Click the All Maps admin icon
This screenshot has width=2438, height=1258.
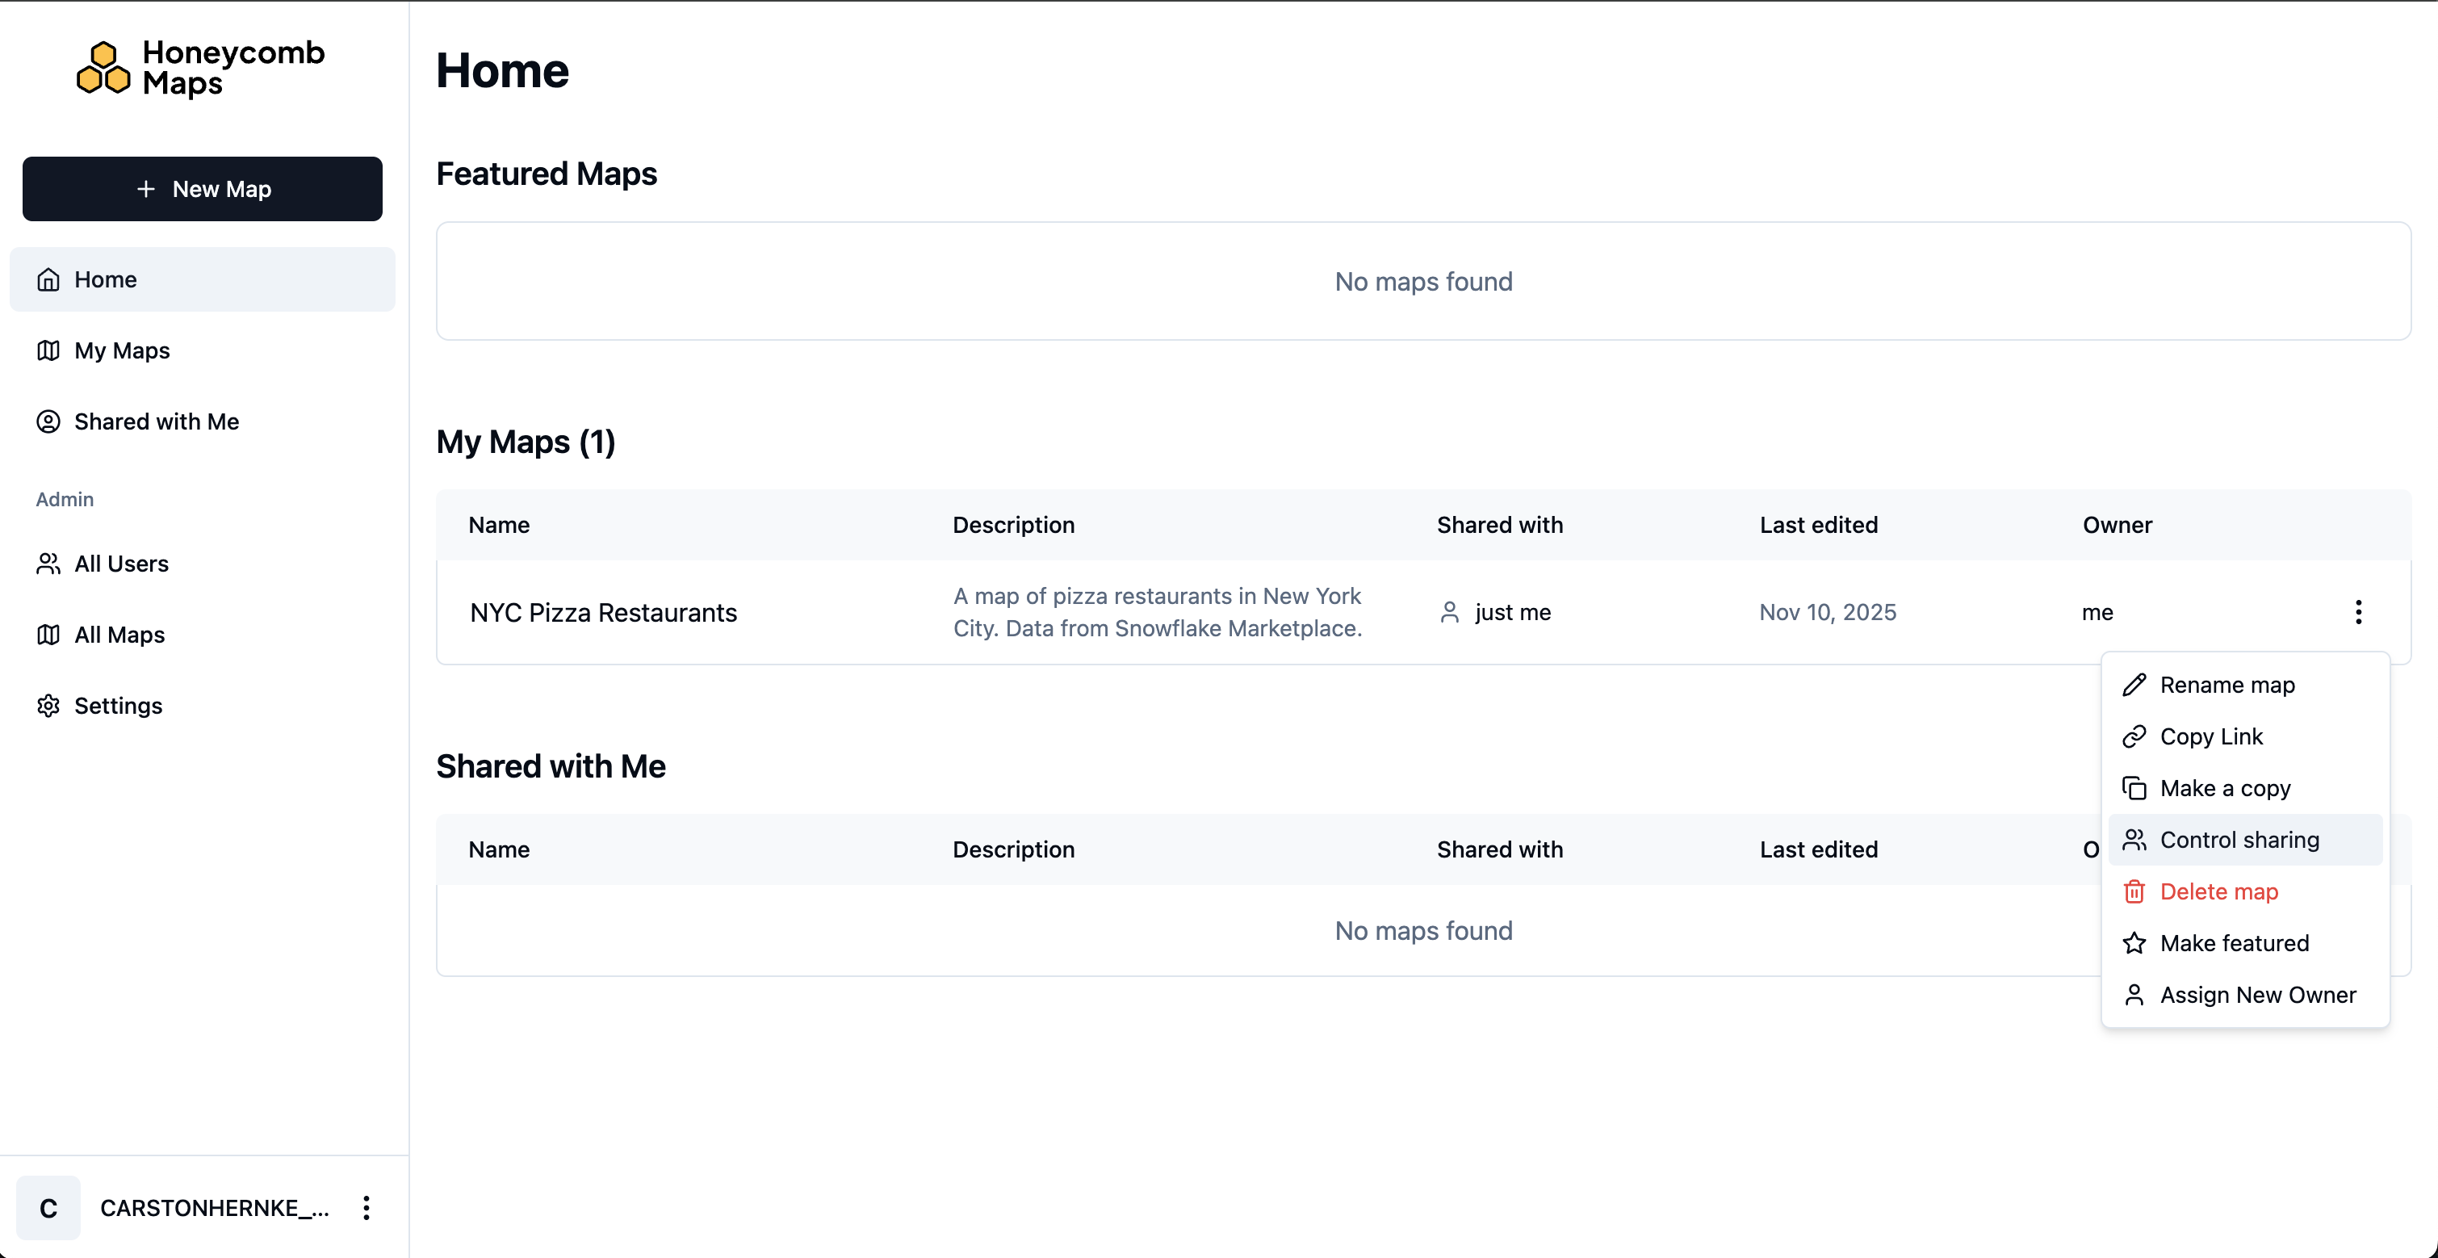(x=48, y=634)
